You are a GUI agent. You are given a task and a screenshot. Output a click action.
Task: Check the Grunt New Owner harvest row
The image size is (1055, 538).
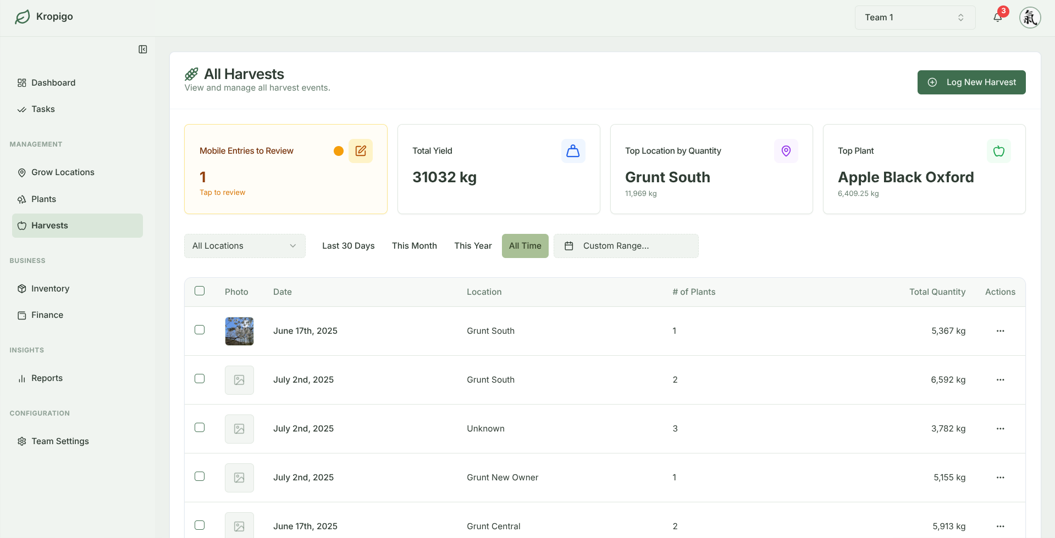(200, 477)
